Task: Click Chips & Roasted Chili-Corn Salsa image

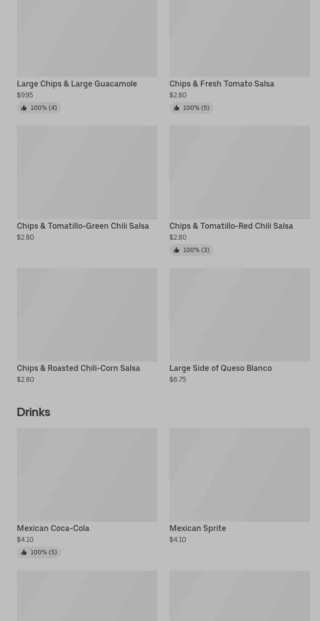Action: point(87,315)
